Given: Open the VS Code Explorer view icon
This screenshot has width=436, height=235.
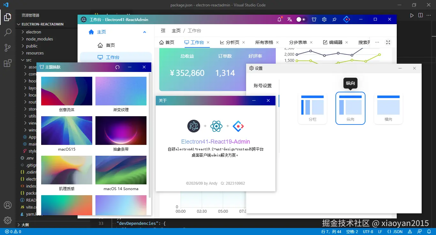Looking at the screenshot, I should (8, 17).
